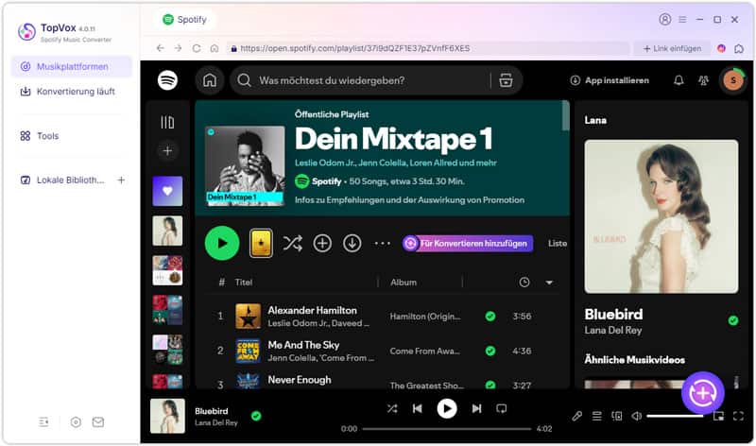Toggle playlist shuffle mode

293,244
